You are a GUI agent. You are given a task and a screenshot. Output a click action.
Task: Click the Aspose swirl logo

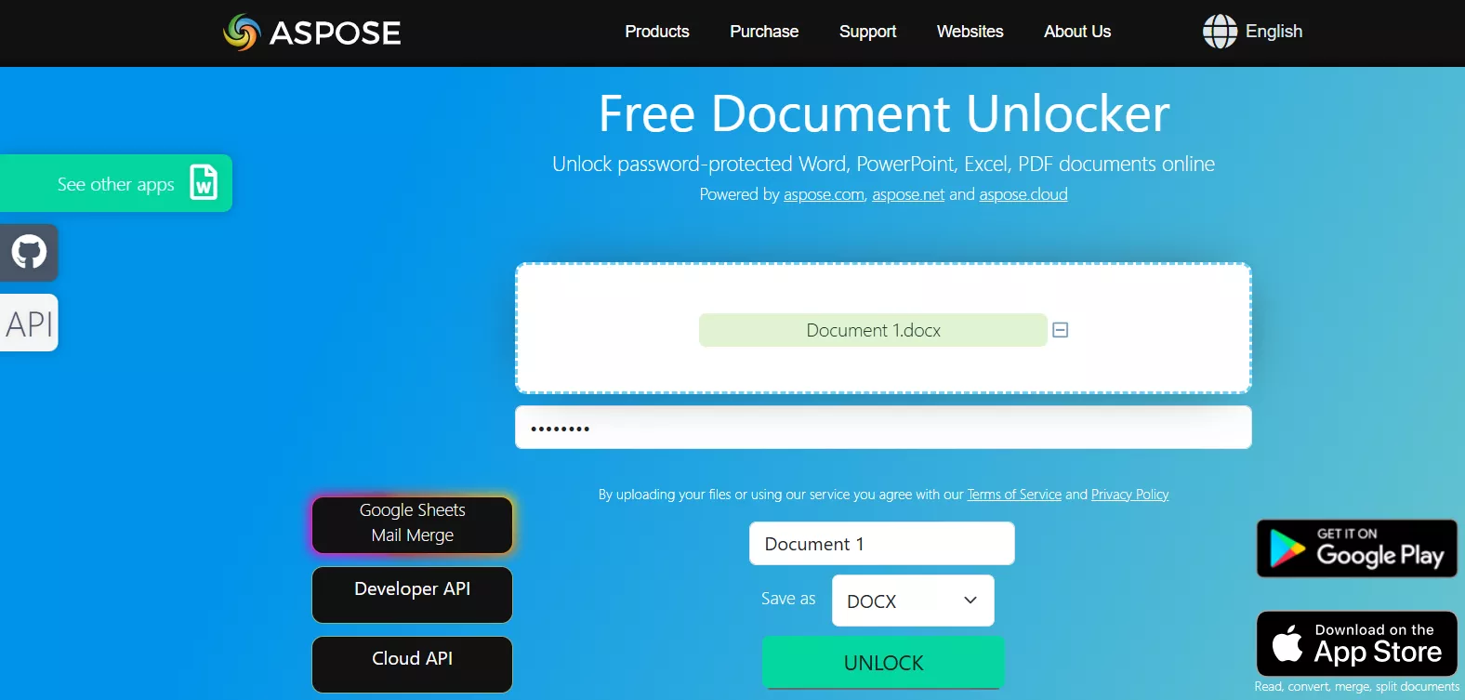(x=242, y=33)
